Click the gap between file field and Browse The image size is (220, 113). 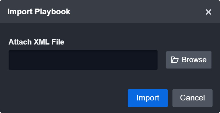162,60
